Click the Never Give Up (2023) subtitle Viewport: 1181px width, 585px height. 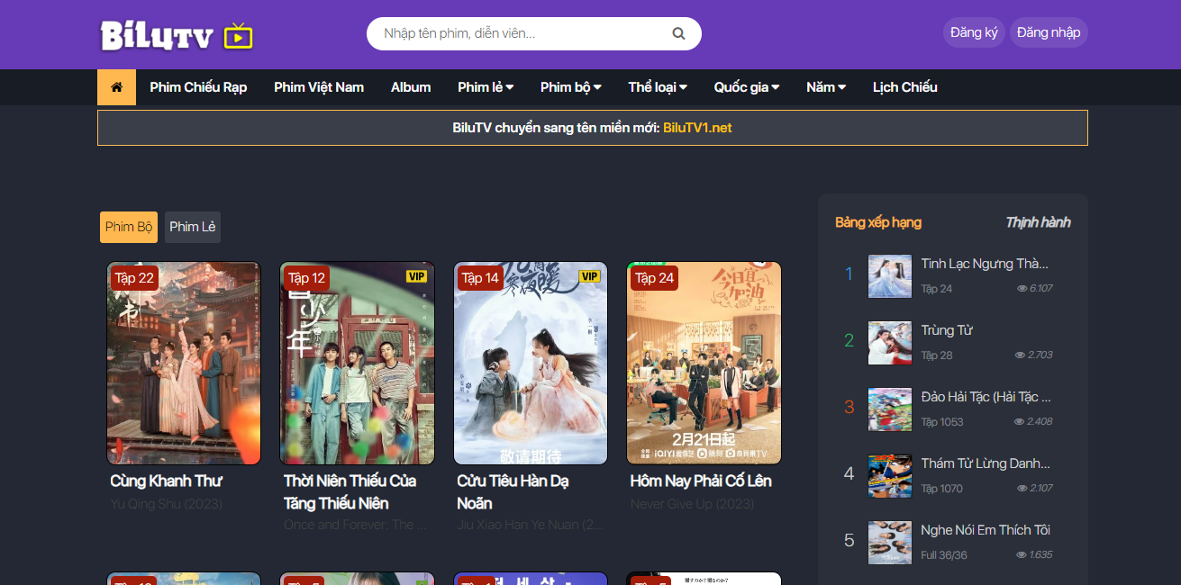pyautogui.click(x=692, y=504)
